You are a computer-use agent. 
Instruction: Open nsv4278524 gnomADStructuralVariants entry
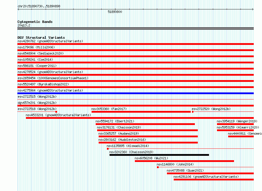(x=50, y=72)
